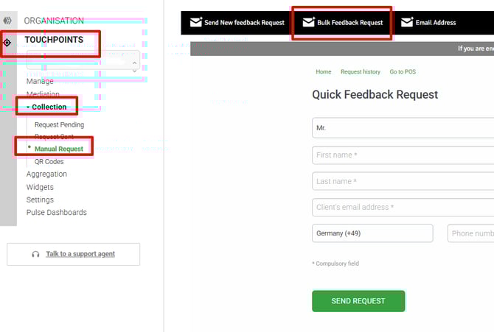Collapse the Collection section arrow
The width and height of the screenshot is (494, 332).
(x=28, y=107)
